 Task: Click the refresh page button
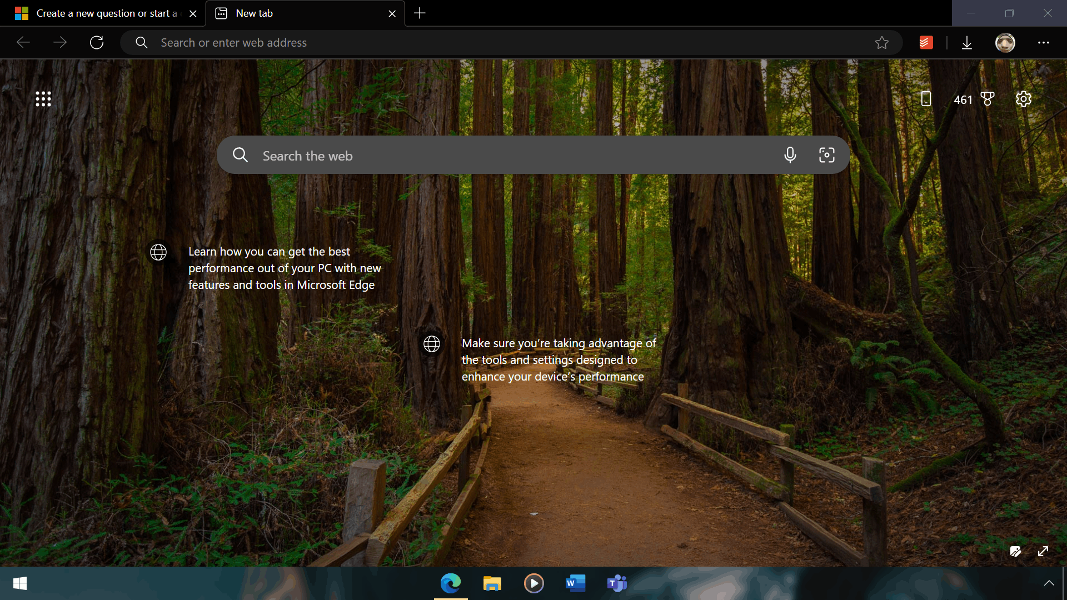click(97, 43)
